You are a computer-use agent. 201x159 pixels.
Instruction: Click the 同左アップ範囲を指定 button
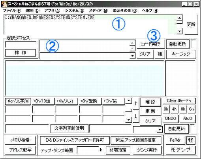point(136,140)
